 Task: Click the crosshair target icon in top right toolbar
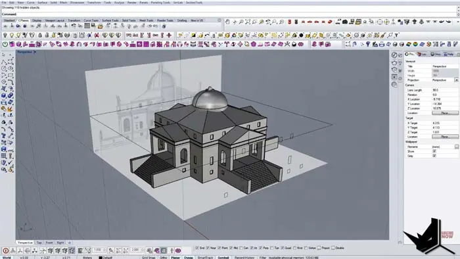pos(380,22)
